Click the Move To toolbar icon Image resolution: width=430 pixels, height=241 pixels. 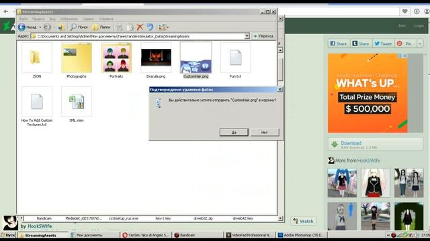[x=120, y=27]
